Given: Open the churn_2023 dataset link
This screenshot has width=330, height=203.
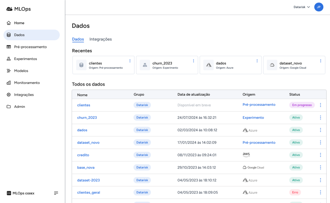Looking at the screenshot, I should click(87, 117).
